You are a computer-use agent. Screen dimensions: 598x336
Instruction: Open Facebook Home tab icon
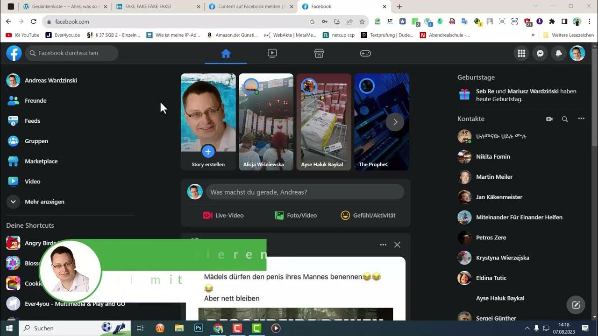click(226, 53)
